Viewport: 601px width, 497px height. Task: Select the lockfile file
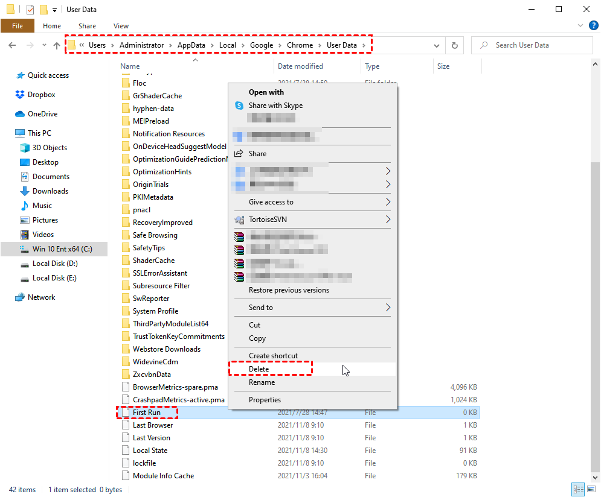pyautogui.click(x=144, y=463)
